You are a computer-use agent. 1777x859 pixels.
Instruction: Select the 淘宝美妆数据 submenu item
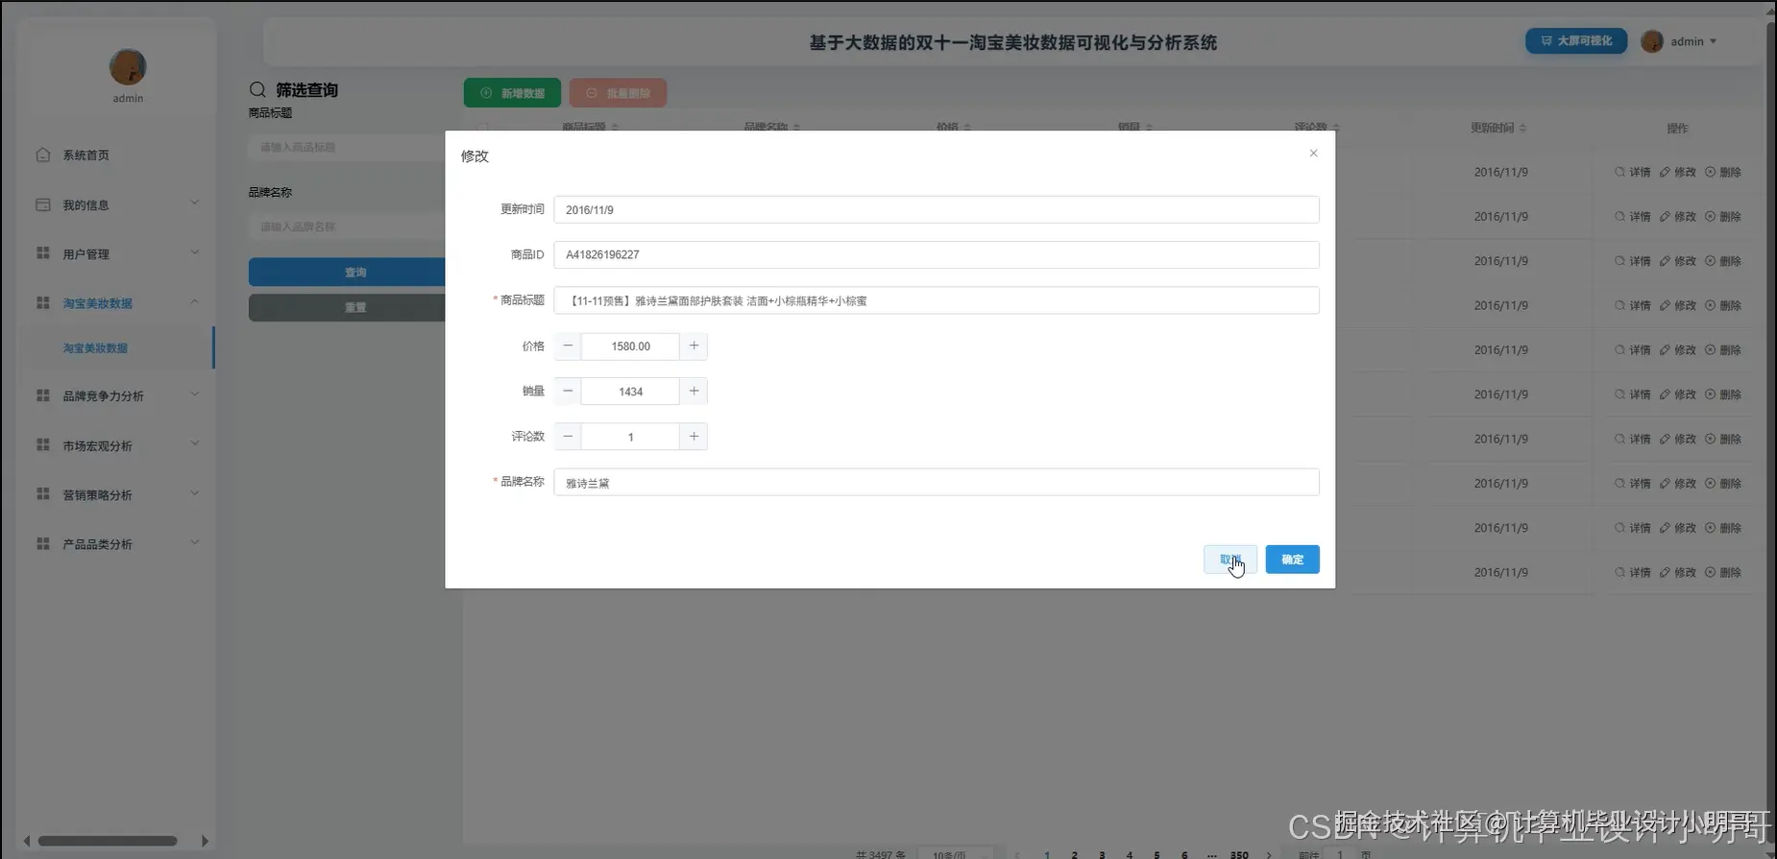(116, 347)
